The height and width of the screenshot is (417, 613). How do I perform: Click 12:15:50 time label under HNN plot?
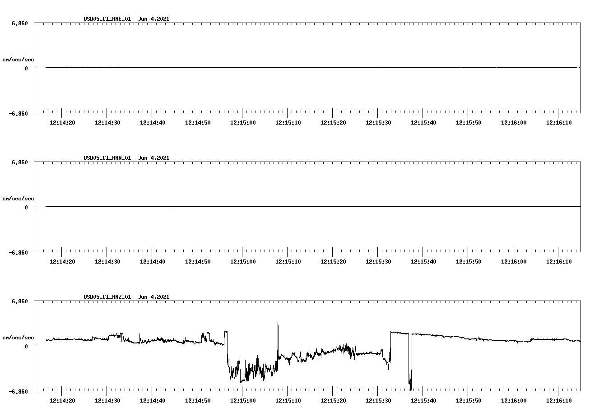click(x=469, y=262)
